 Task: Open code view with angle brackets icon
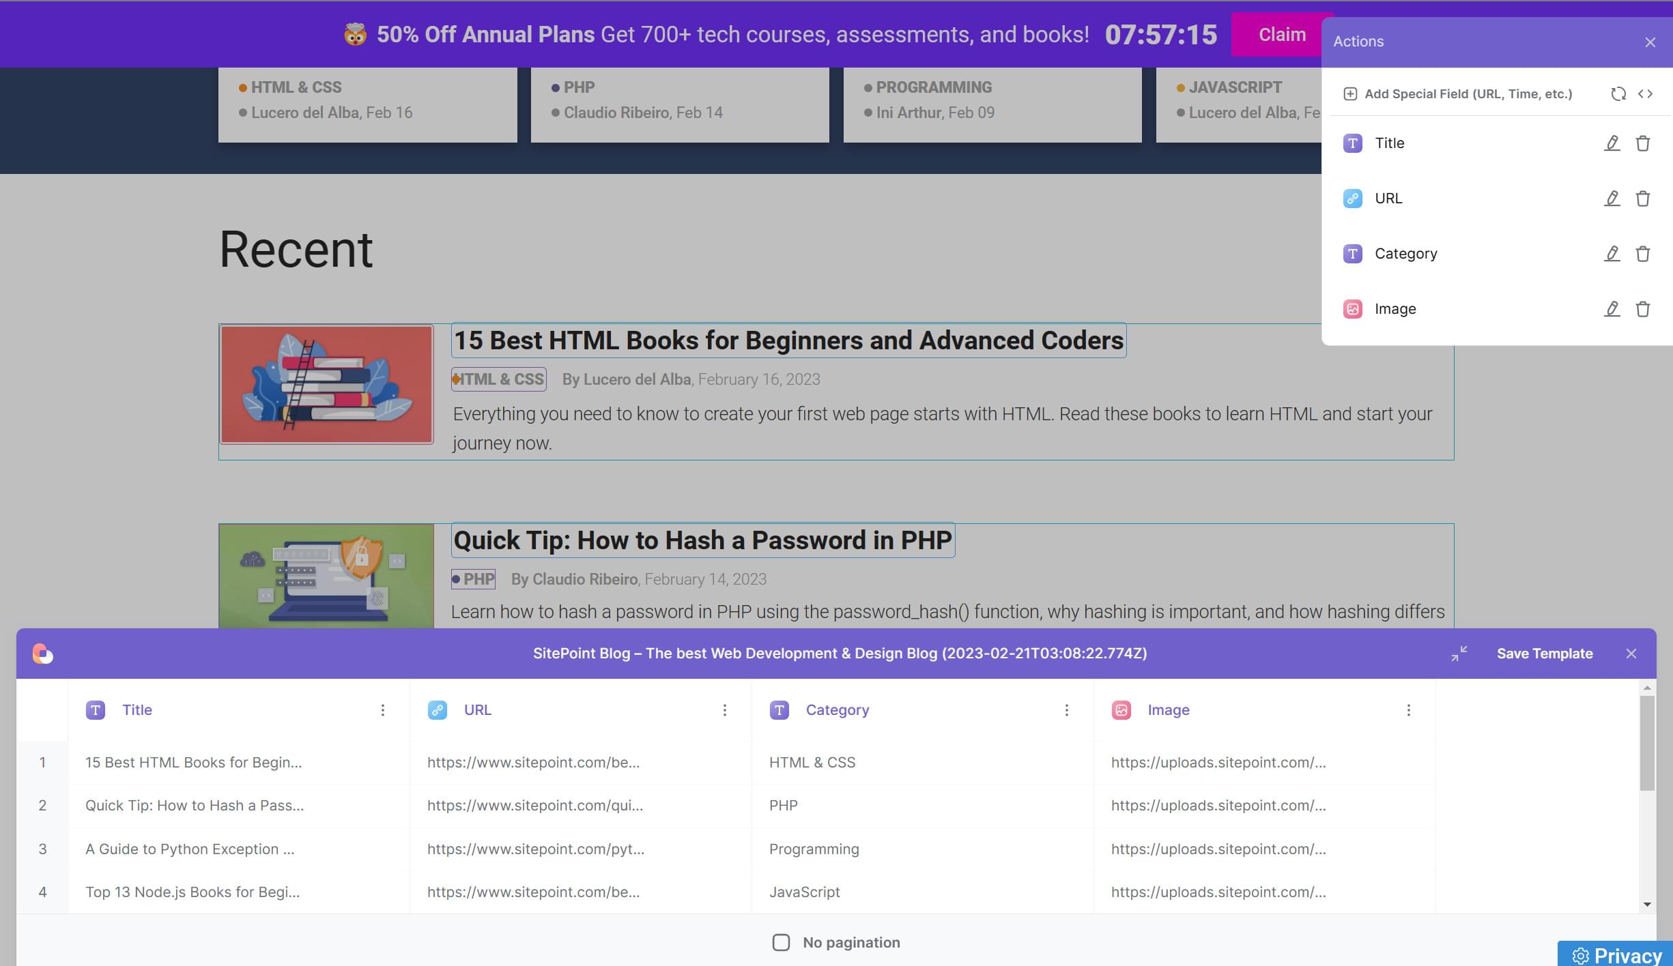1645,94
